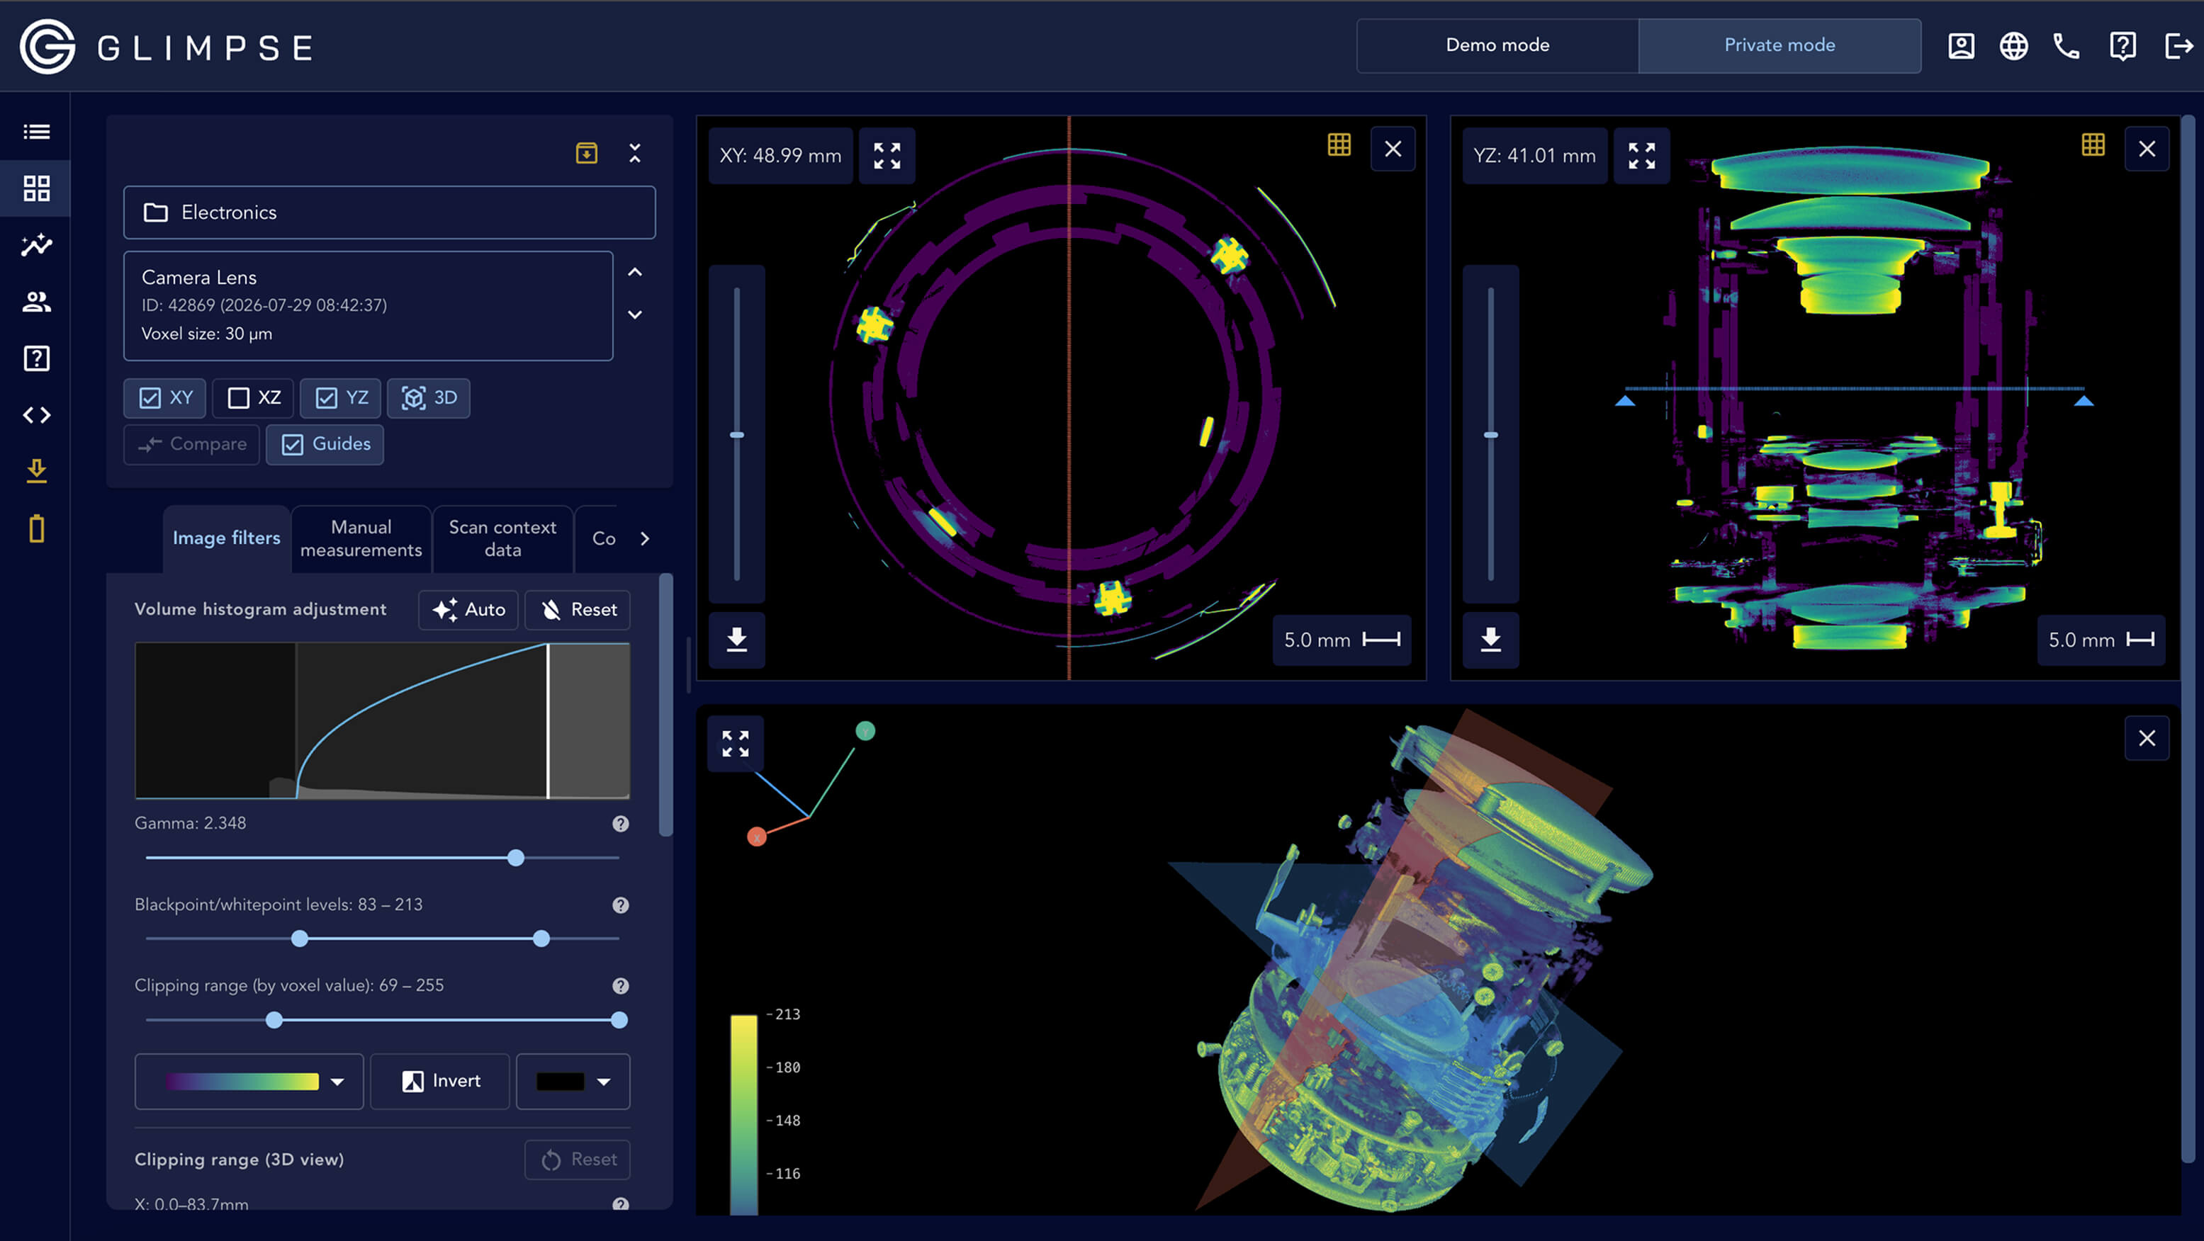The image size is (2204, 1241).
Task: Maximize the XY slice view
Action: point(887,156)
